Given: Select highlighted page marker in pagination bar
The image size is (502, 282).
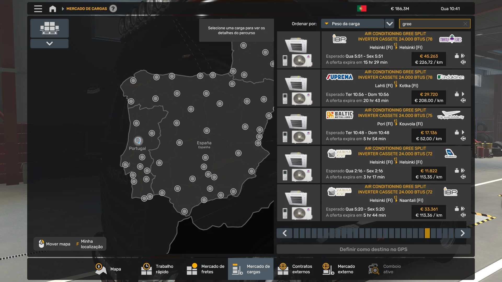Looking at the screenshot, I should (x=427, y=233).
